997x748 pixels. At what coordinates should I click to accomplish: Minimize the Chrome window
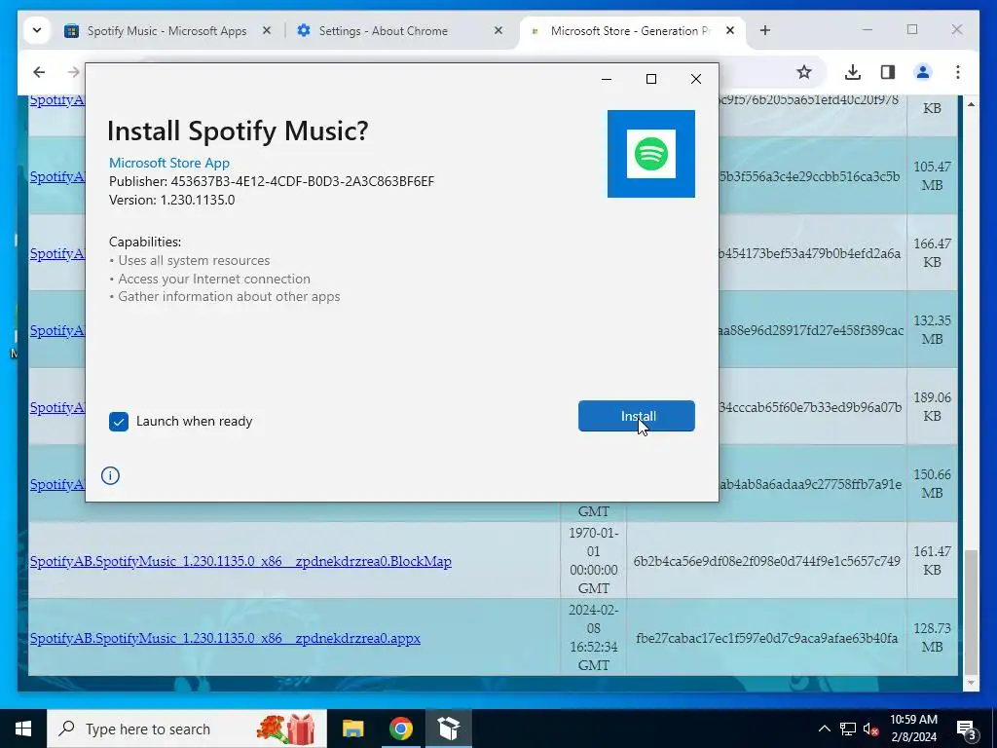point(868,29)
